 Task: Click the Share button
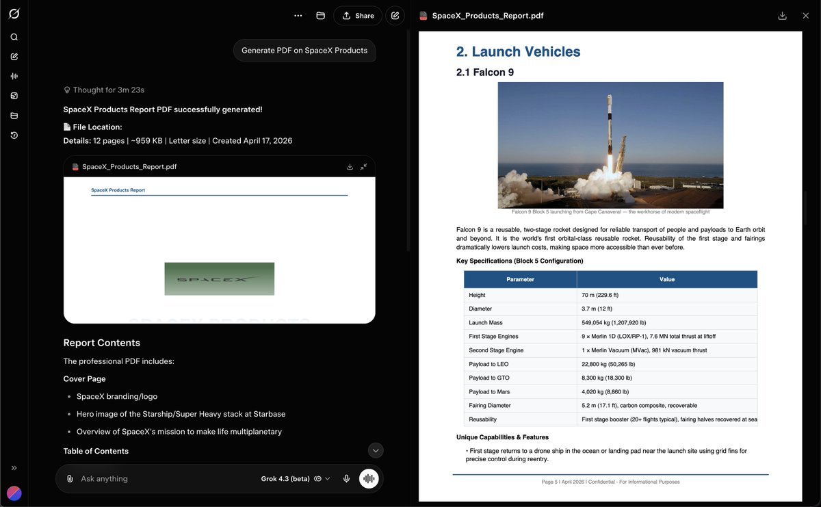pos(357,14)
